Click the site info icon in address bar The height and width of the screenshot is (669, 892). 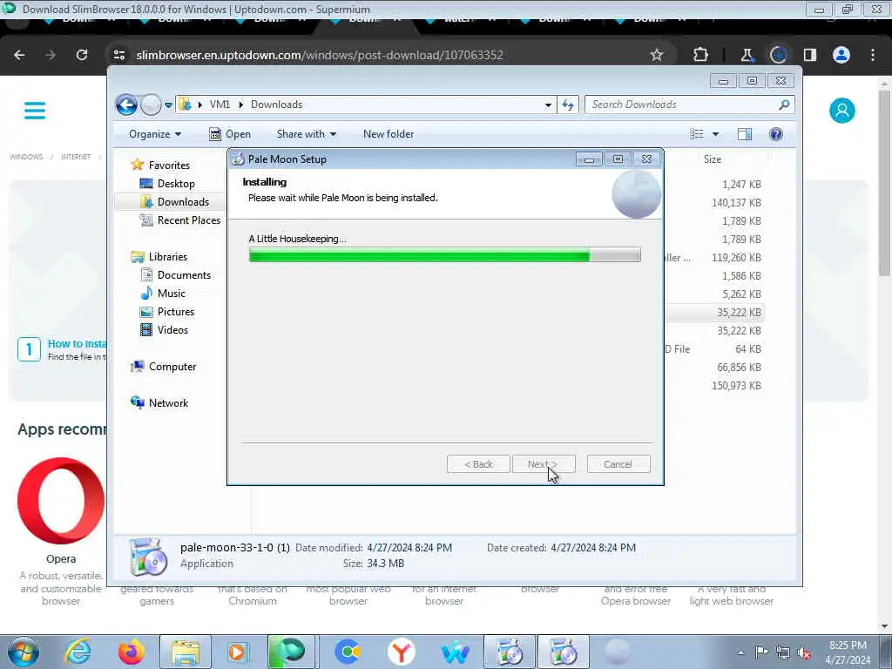coord(118,55)
